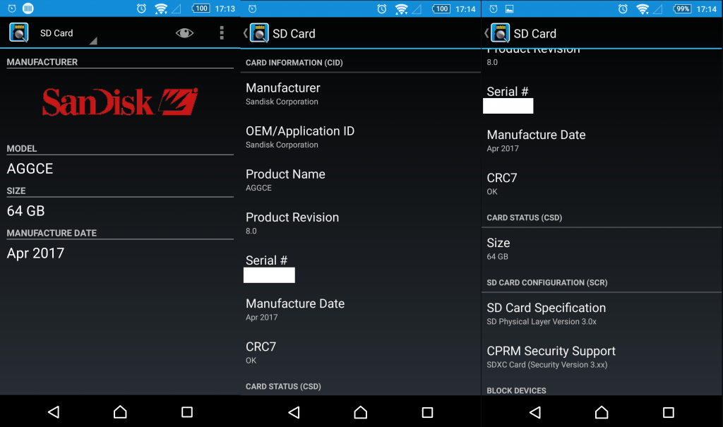Open the CPRM Security Support entry

pos(602,357)
